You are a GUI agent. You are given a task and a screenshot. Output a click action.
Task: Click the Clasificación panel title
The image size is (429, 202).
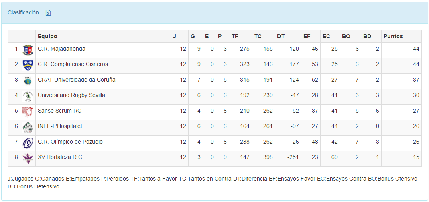(x=23, y=12)
